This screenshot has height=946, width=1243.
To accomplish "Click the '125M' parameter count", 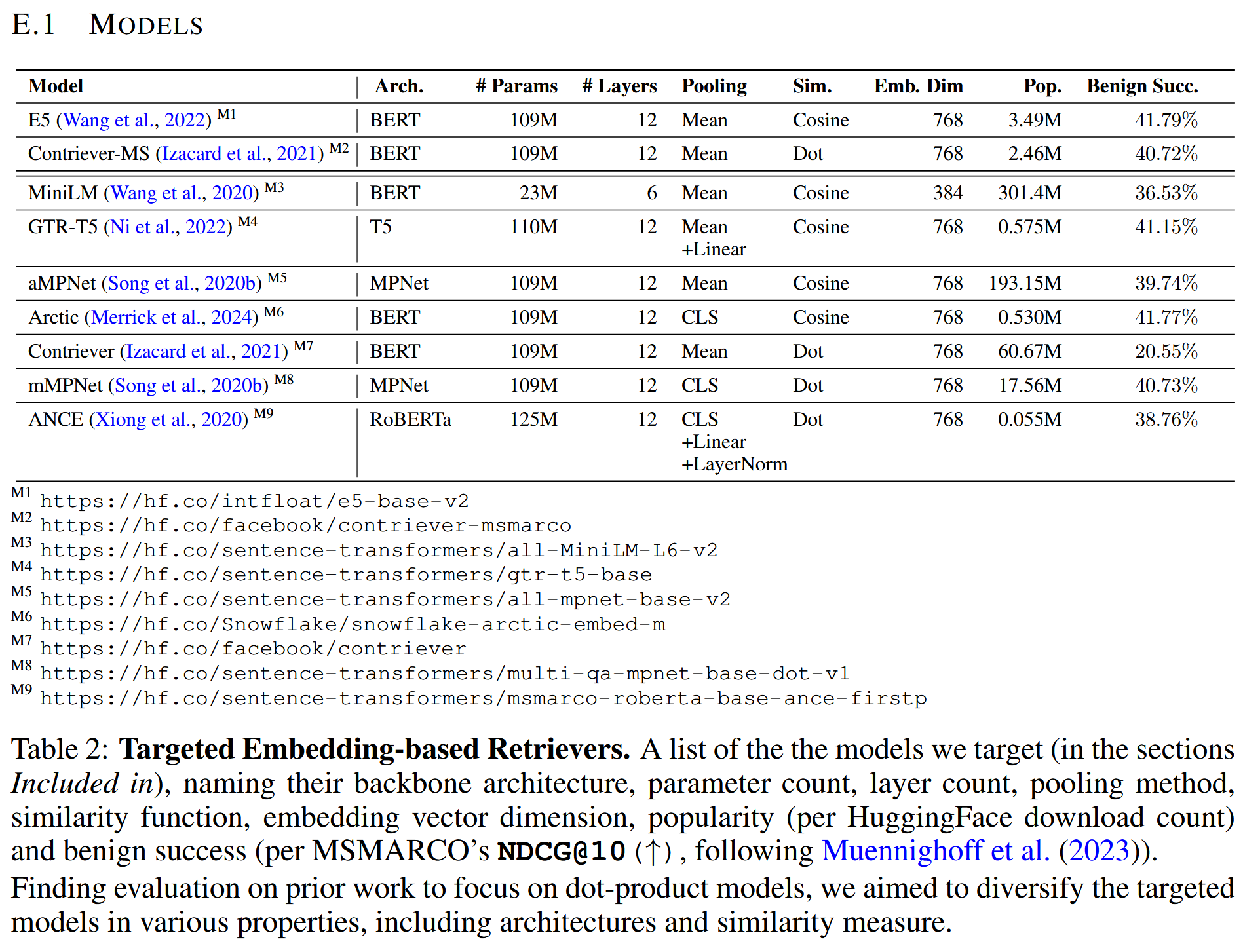I will (x=534, y=420).
